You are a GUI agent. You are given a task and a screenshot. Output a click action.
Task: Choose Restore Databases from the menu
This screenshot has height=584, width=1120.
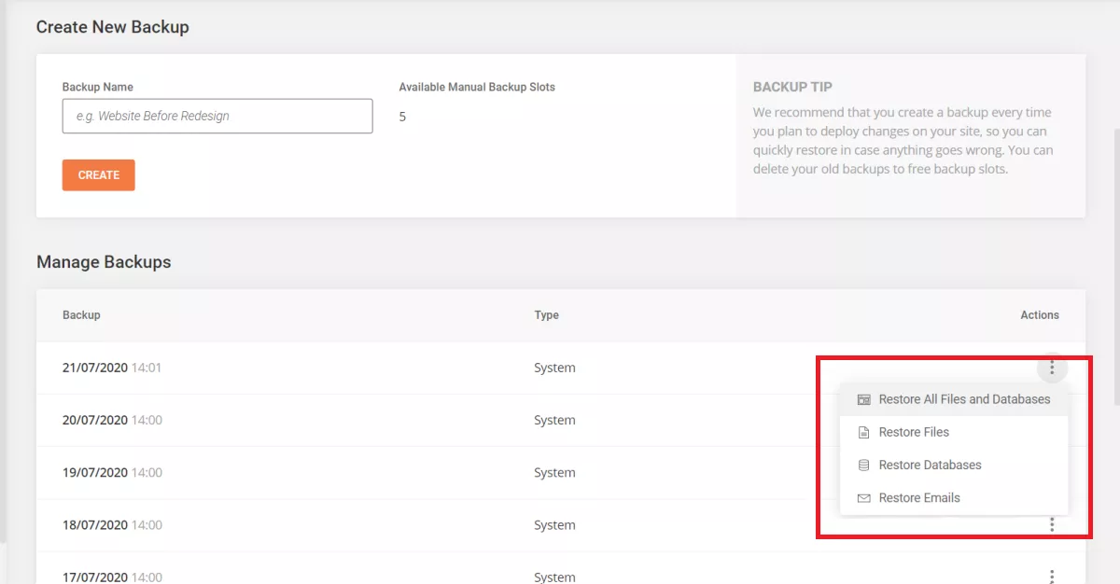(954, 465)
